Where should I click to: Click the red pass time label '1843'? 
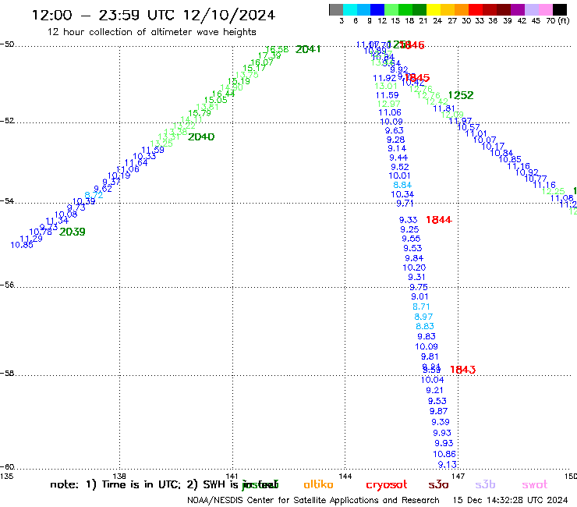(x=462, y=369)
